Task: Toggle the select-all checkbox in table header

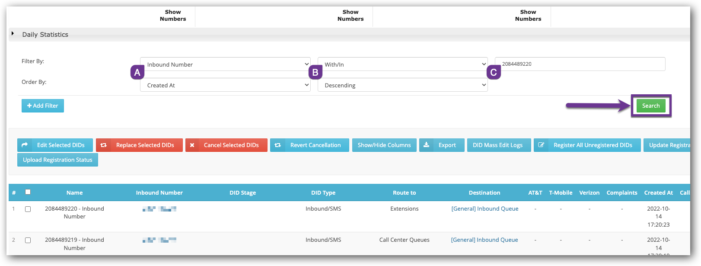Action: 28,192
